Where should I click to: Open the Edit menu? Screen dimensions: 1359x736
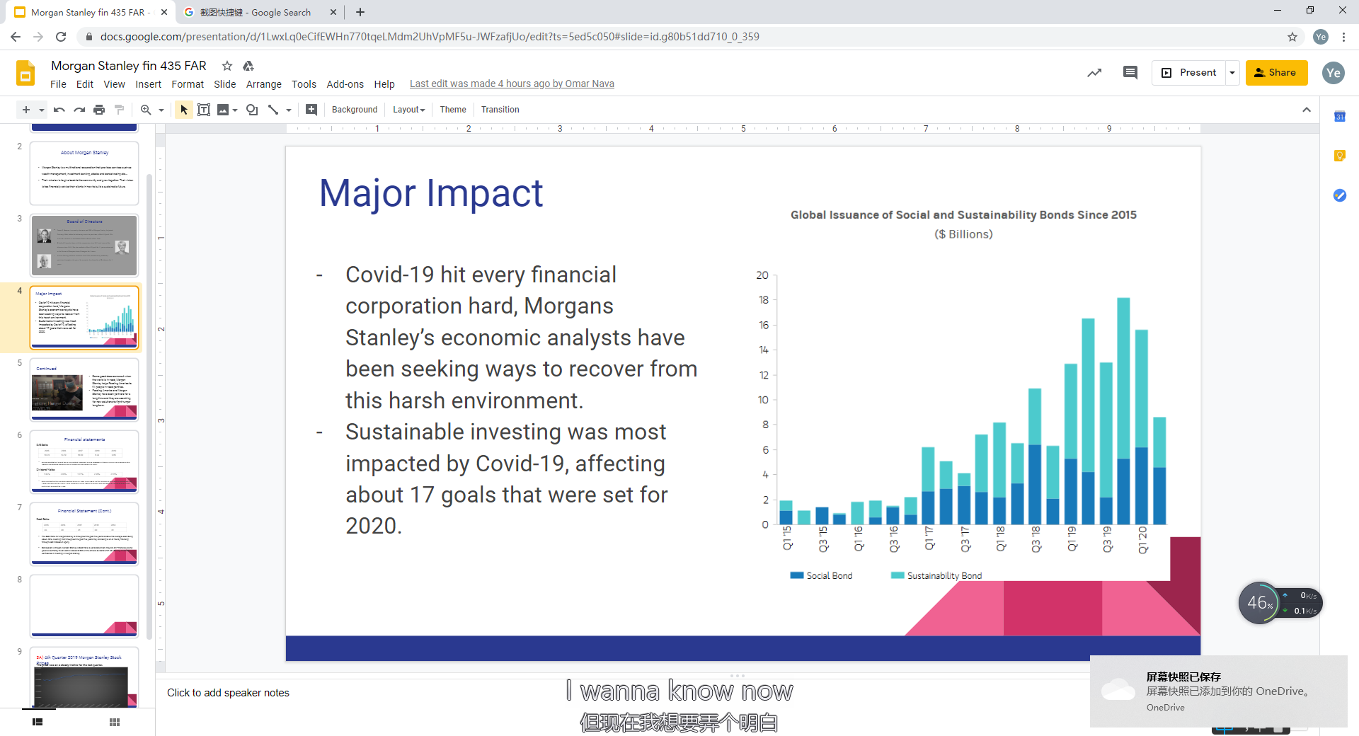click(85, 84)
